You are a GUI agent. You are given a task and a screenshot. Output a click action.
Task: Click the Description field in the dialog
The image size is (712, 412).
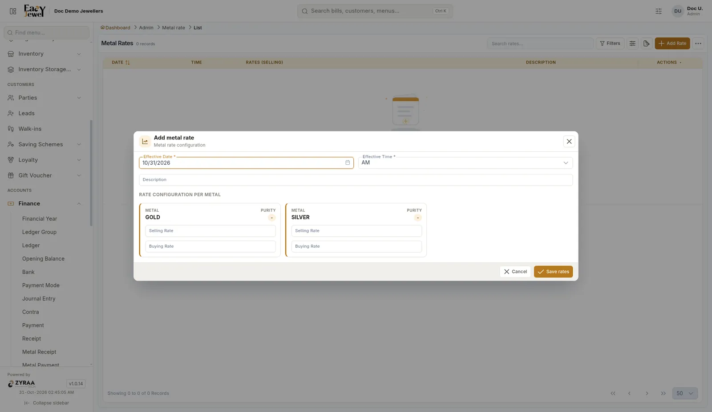click(x=356, y=180)
